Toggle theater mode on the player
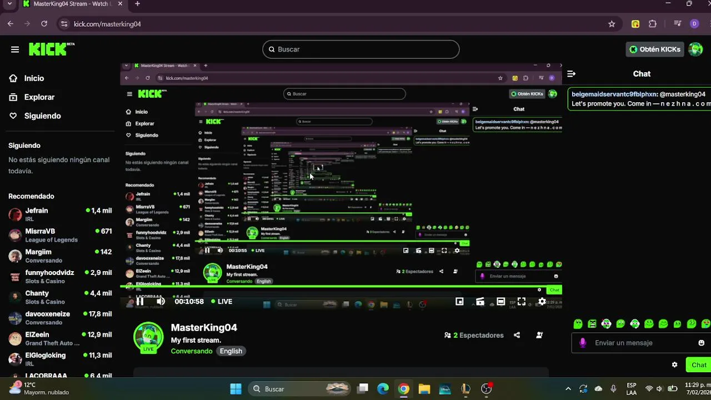 pyautogui.click(x=500, y=302)
